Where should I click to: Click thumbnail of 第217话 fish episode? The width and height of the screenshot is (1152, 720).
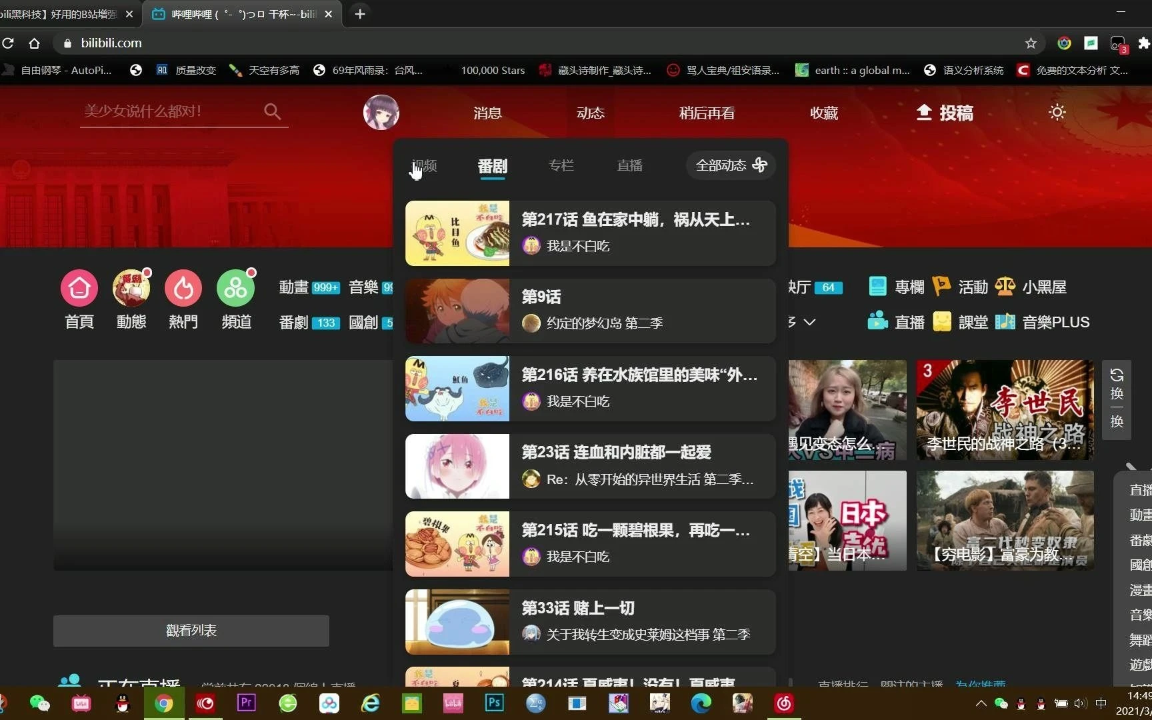[457, 233]
